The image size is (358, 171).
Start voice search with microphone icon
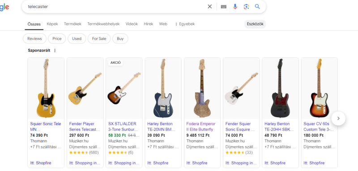click(235, 7)
